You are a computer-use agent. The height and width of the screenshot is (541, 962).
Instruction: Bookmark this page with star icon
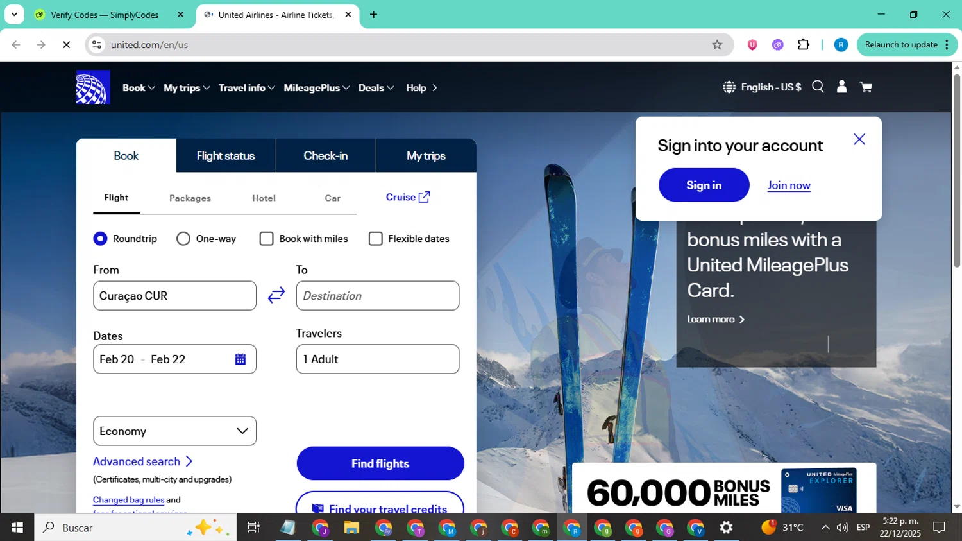coord(717,45)
